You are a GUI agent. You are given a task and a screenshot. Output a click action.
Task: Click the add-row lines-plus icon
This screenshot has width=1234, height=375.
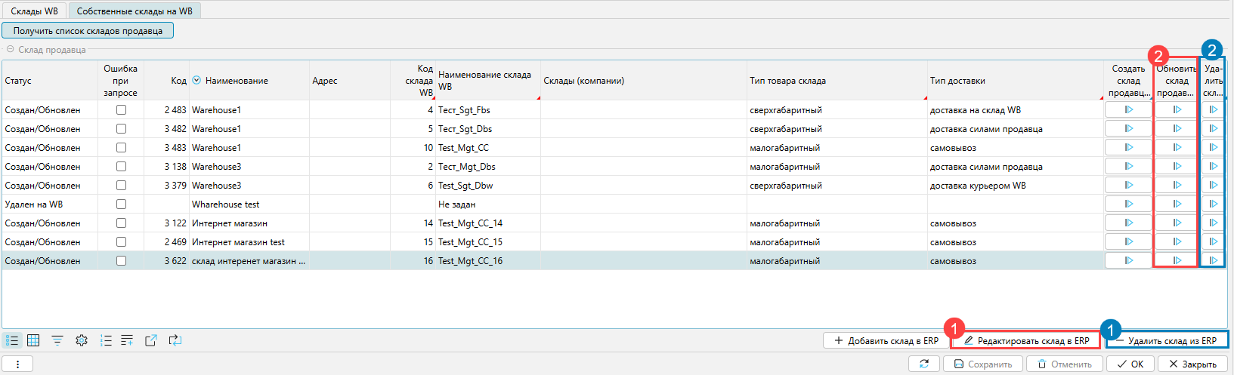[x=127, y=341]
